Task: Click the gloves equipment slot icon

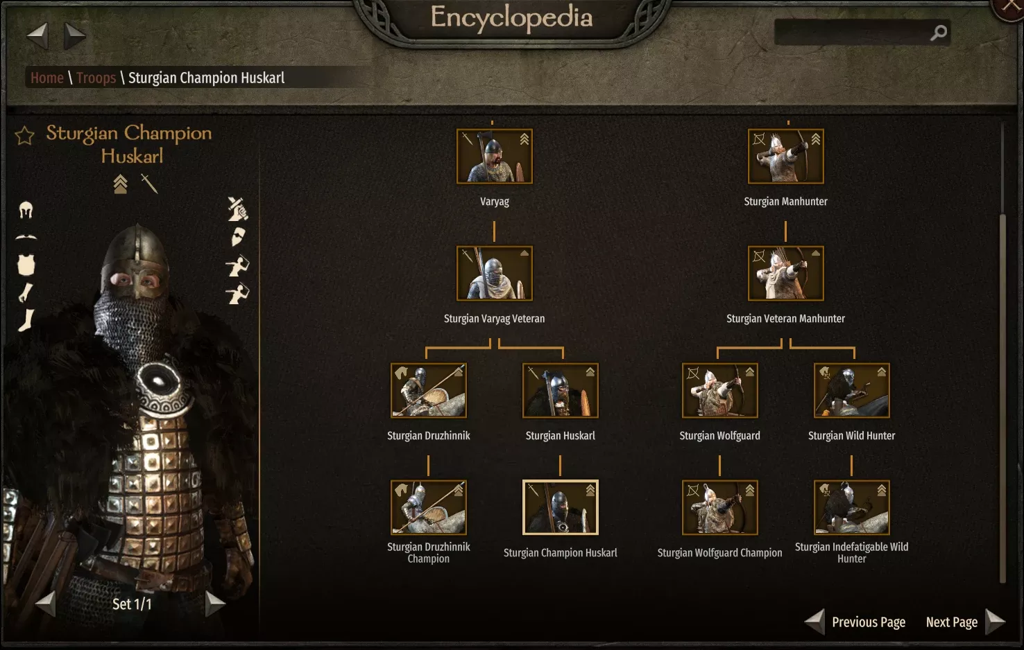Action: coord(25,293)
